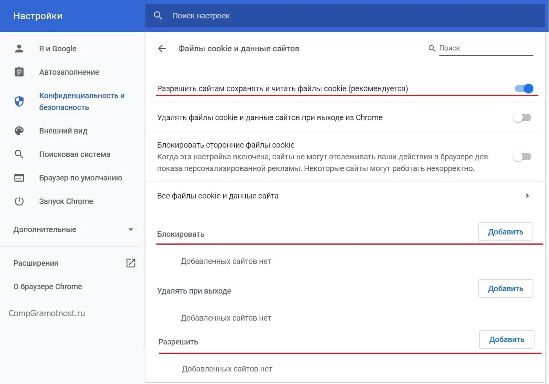
Task: Click the magnifier icon for Поисковая система
Action: 19,154
